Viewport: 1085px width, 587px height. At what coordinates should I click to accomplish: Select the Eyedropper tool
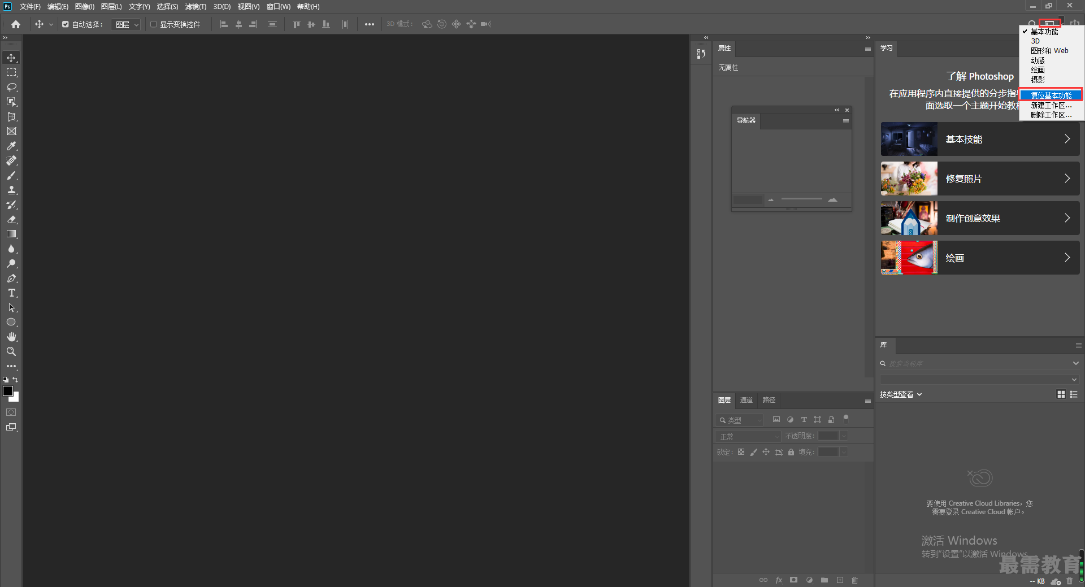pyautogui.click(x=11, y=146)
